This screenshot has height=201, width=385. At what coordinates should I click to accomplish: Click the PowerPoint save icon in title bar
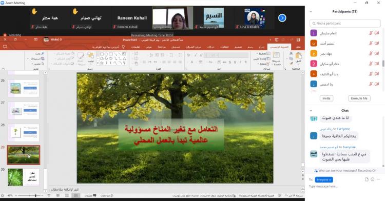pyautogui.click(x=298, y=39)
